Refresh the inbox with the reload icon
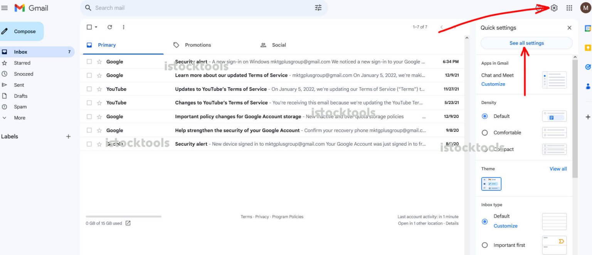Image resolution: width=592 pixels, height=255 pixels. tap(110, 27)
